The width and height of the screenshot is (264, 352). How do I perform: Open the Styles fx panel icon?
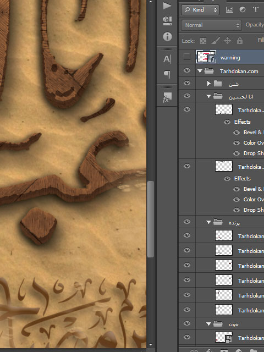(x=167, y=97)
